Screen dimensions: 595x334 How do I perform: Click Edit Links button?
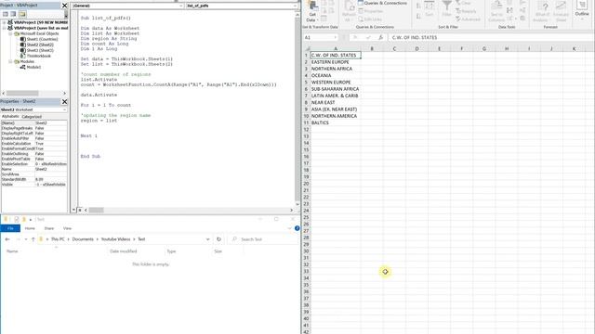[370, 19]
